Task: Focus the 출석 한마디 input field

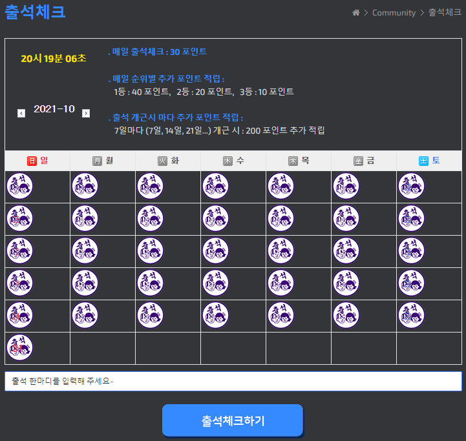Action: [233, 381]
